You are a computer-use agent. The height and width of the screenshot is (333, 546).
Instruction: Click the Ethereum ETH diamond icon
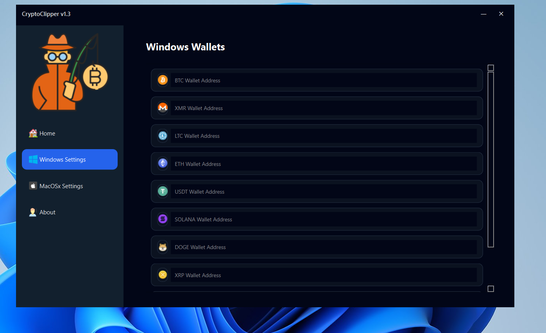[x=163, y=163]
